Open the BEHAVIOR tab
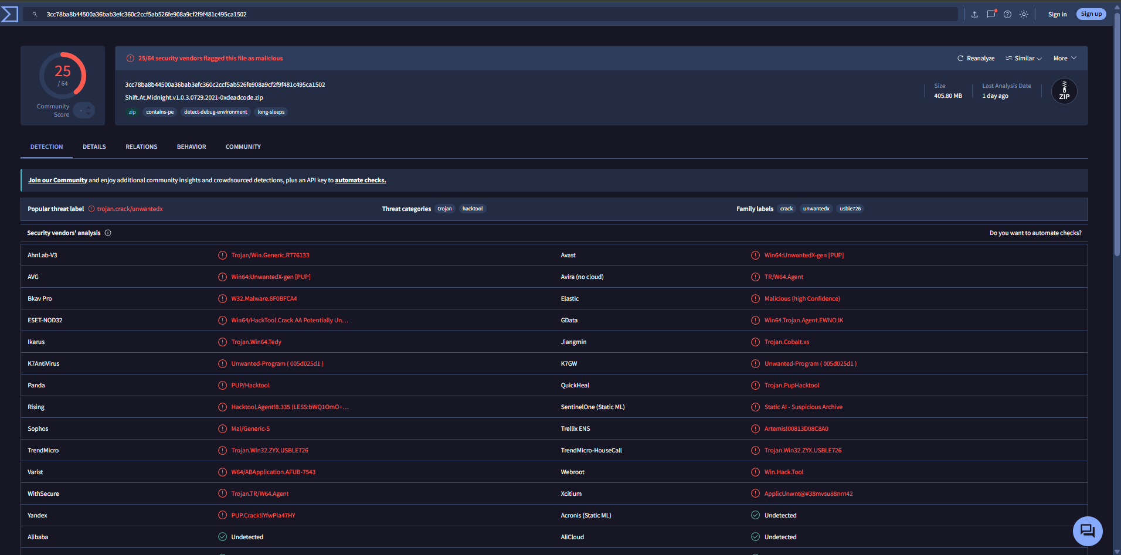This screenshot has width=1121, height=555. (192, 147)
